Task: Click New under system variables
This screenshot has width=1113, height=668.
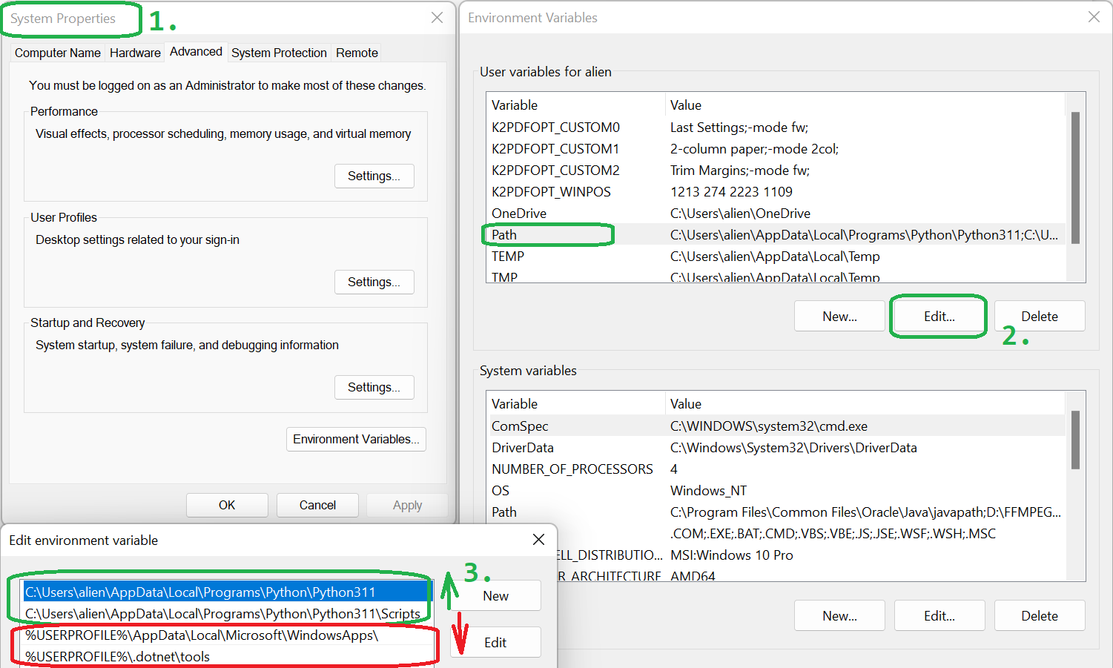Action: pyautogui.click(x=839, y=616)
